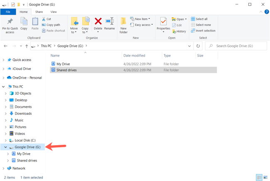
Task: Switch to the Share ribbon tab
Action: click(x=39, y=12)
